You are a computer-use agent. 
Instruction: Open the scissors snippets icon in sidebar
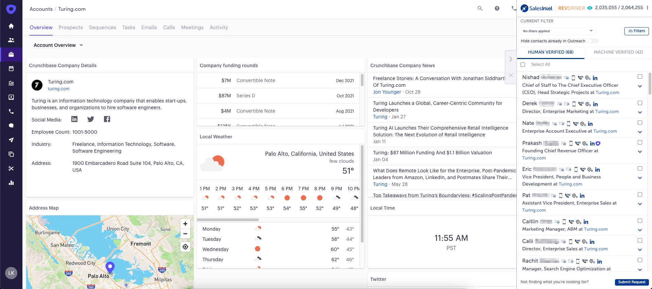click(x=11, y=168)
